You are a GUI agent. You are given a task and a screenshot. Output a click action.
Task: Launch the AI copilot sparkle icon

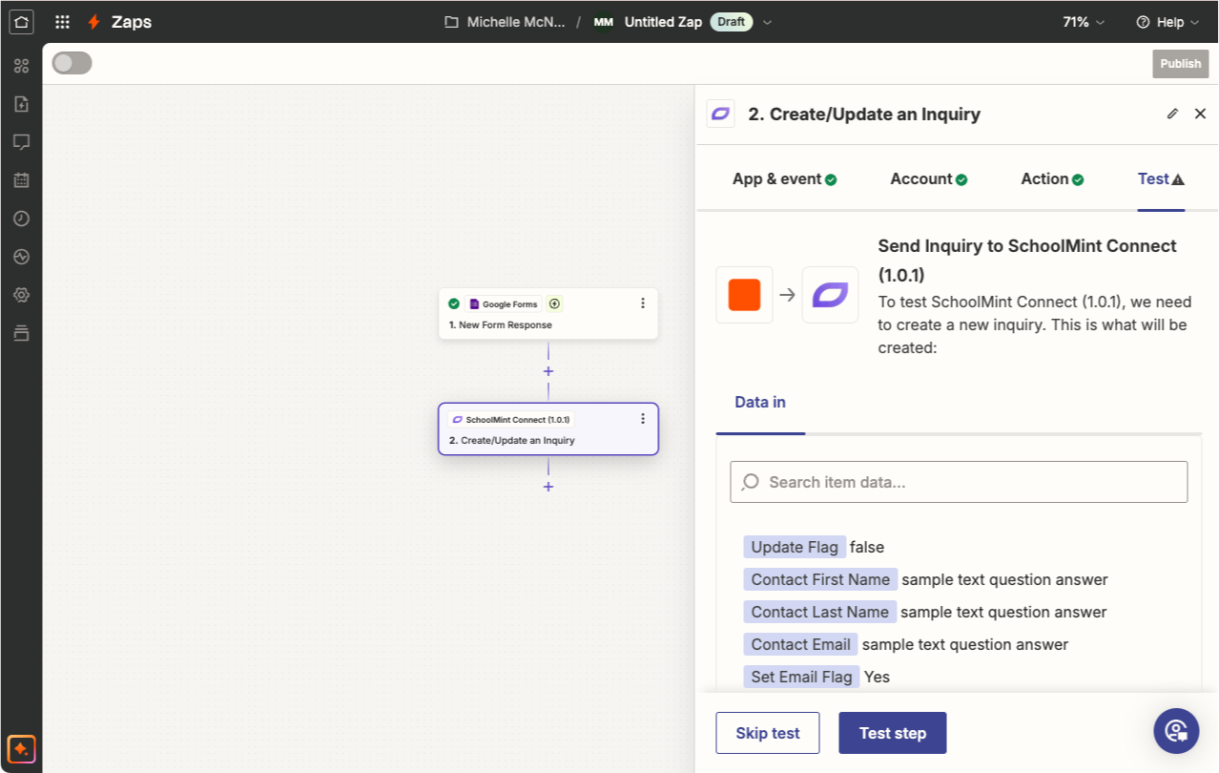click(21, 747)
